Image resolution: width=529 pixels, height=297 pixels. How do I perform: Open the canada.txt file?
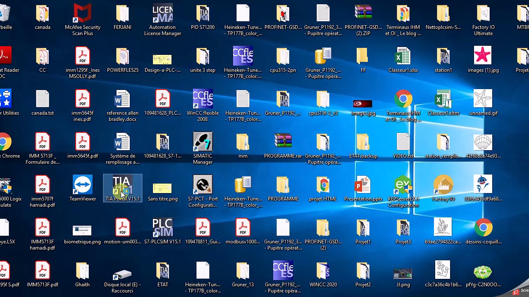point(43,102)
